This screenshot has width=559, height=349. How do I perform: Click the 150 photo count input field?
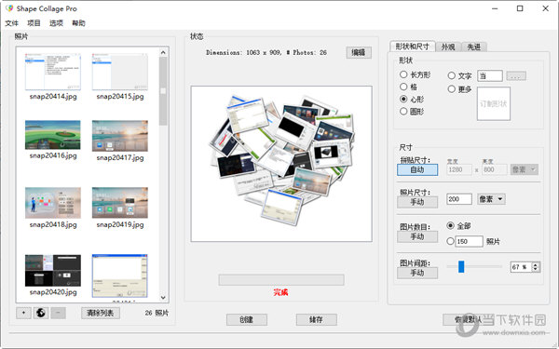[x=469, y=241]
